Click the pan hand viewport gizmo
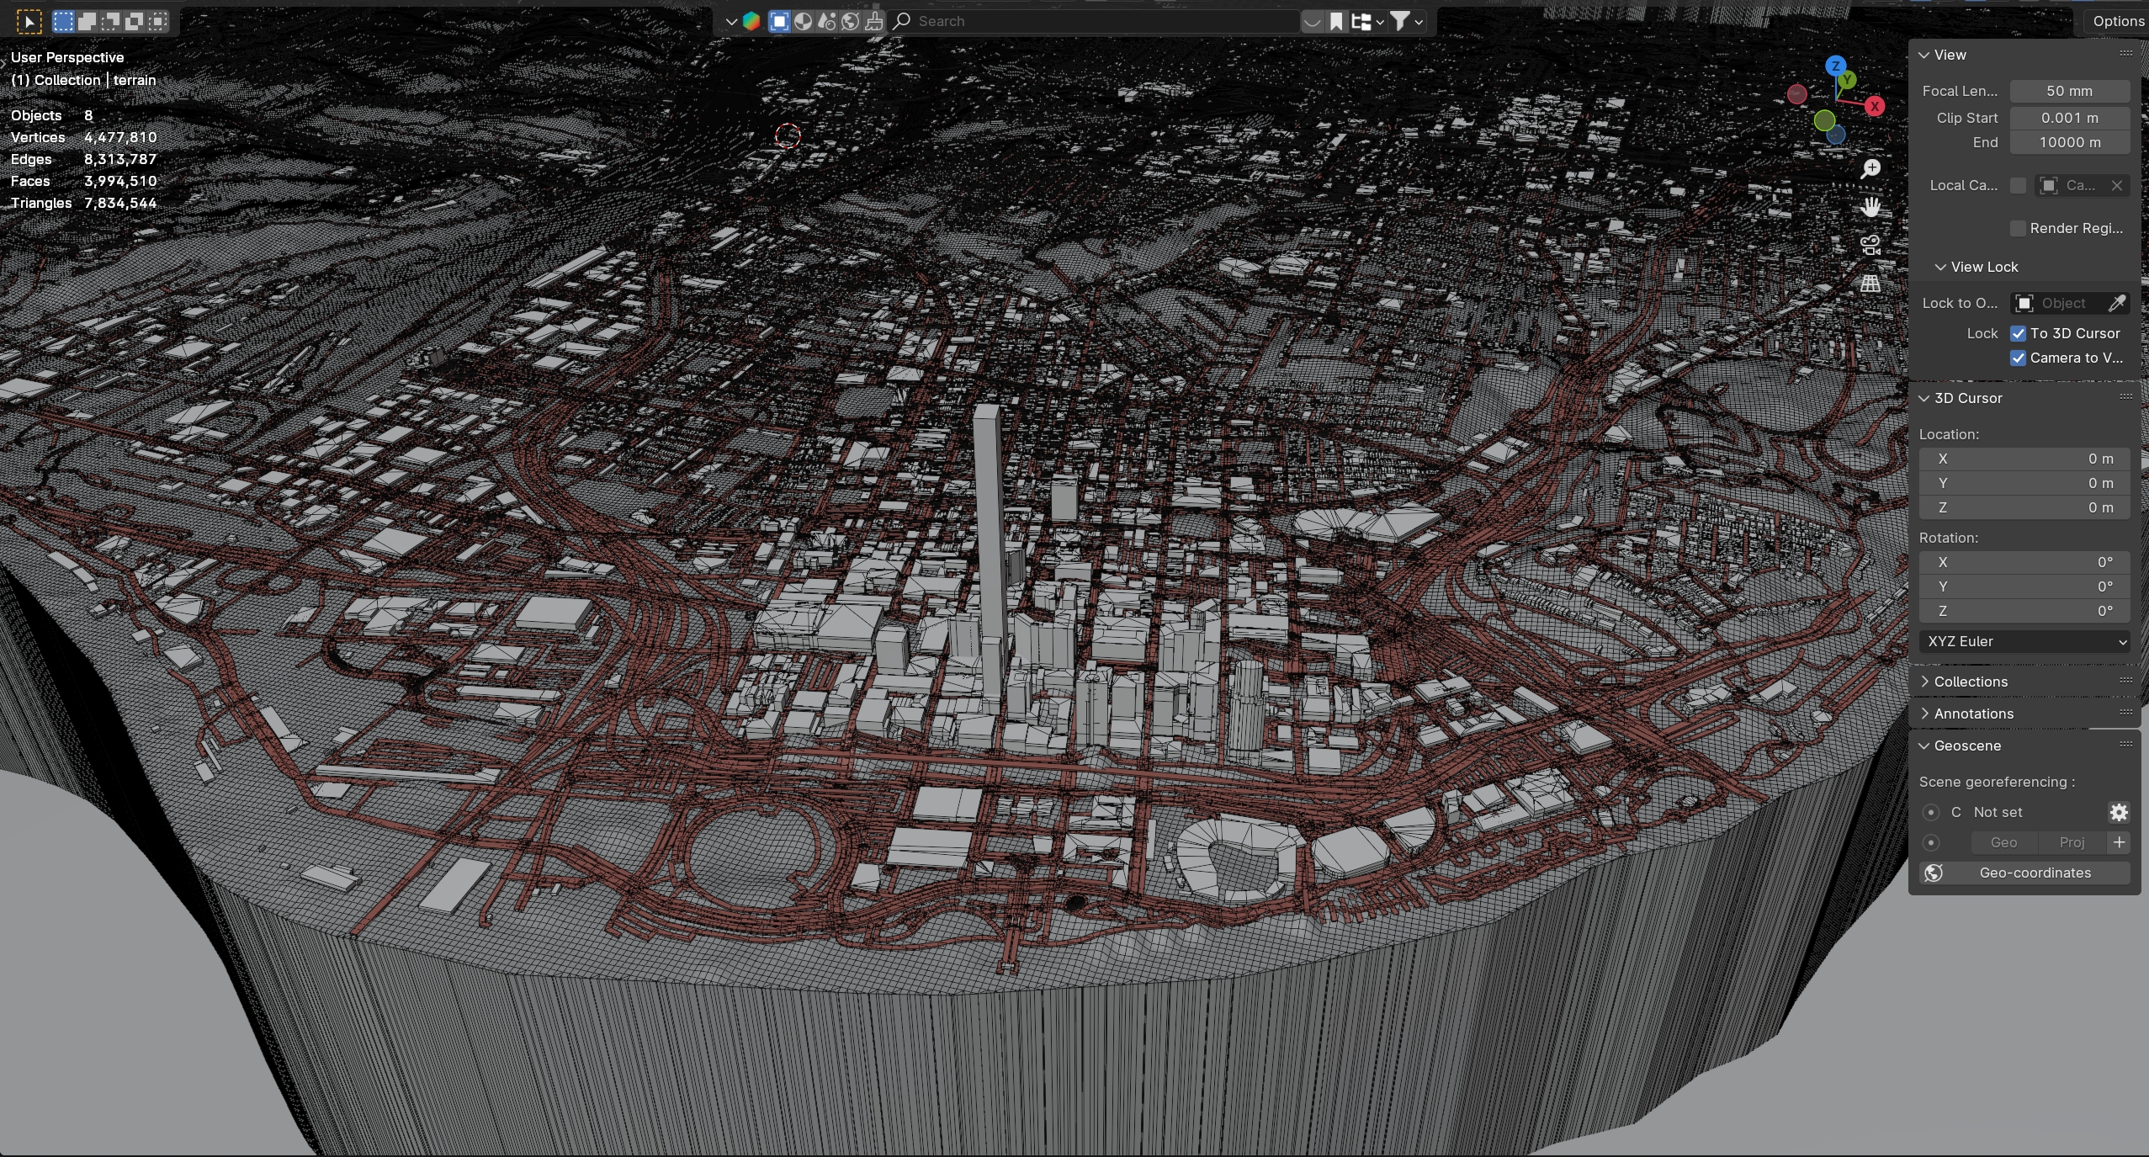 click(1870, 207)
